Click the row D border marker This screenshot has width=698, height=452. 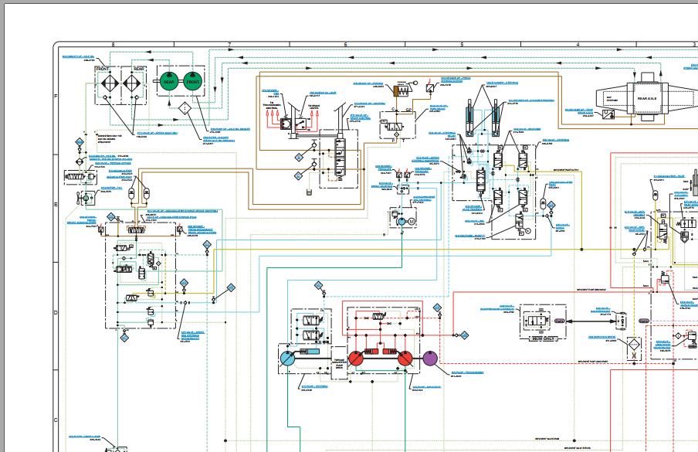pos(56,312)
